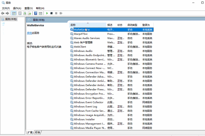205x136 pixels.
Task: Sort by the 登录为 column header
Action: [x=147, y=25]
